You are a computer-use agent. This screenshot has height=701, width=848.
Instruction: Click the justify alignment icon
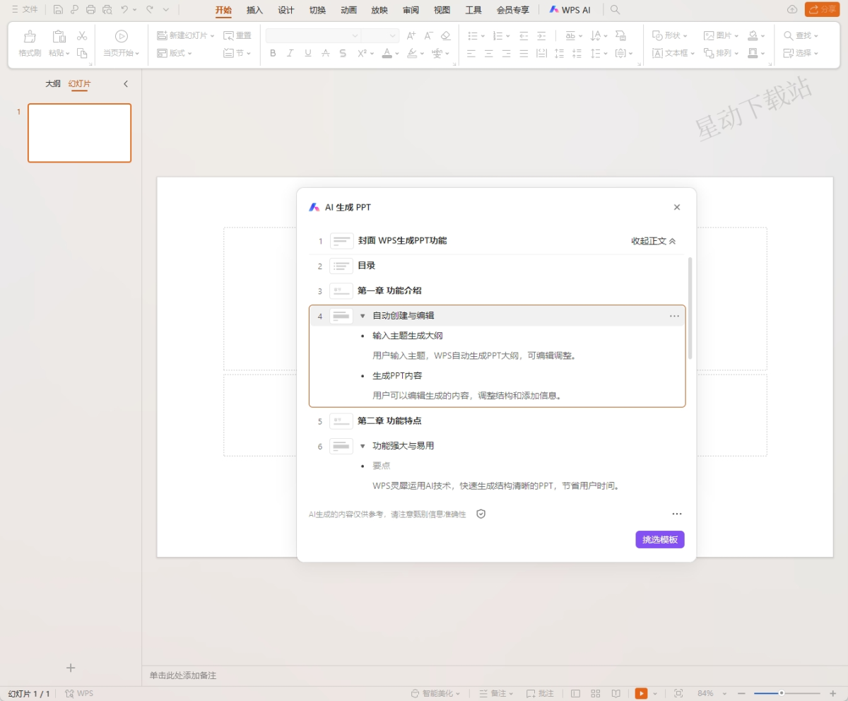pyautogui.click(x=524, y=53)
